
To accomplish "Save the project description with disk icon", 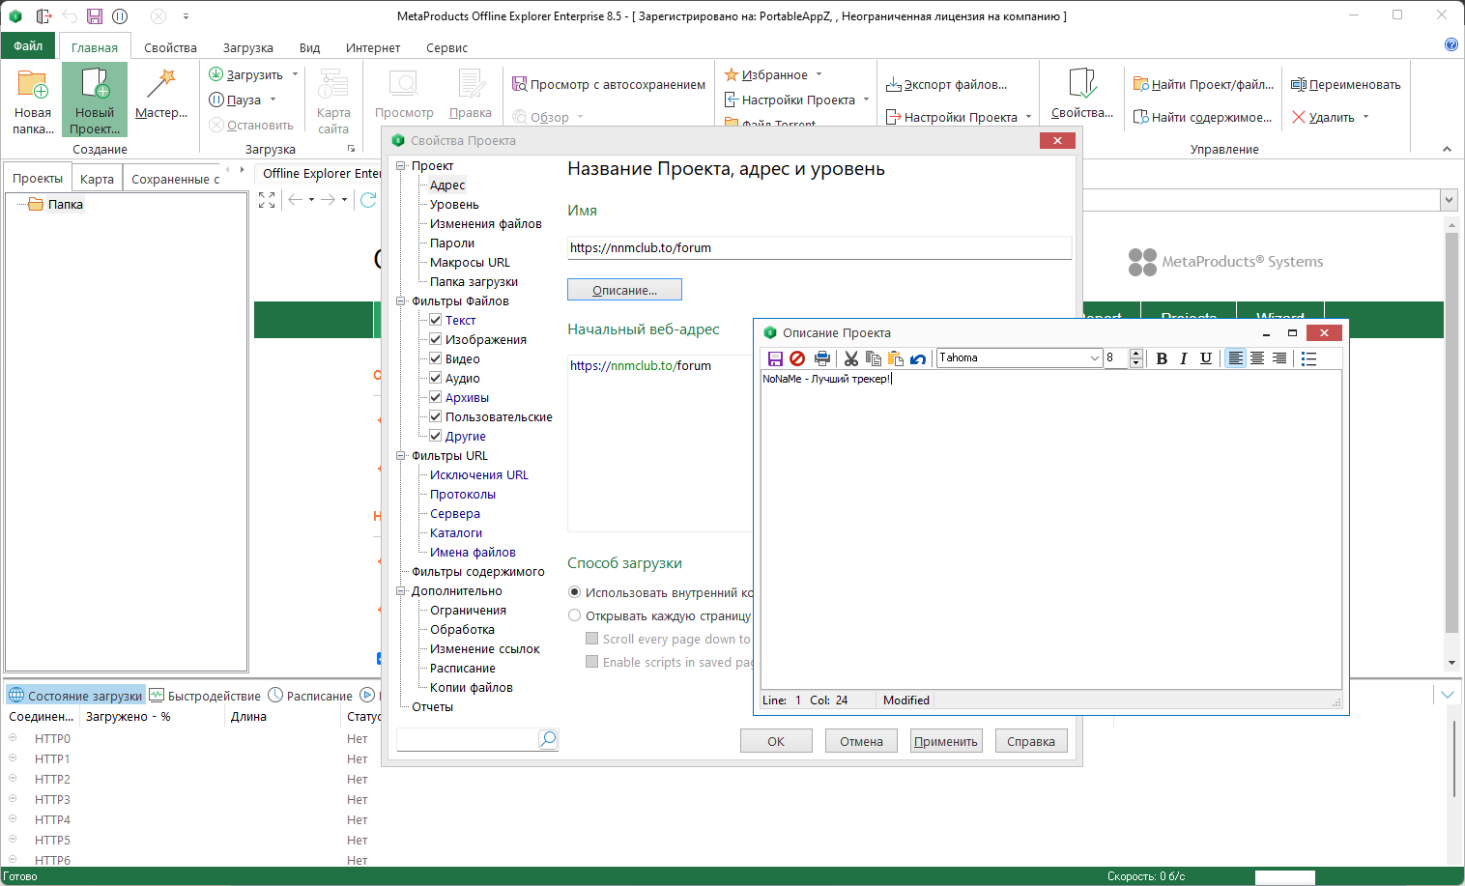I will [775, 358].
